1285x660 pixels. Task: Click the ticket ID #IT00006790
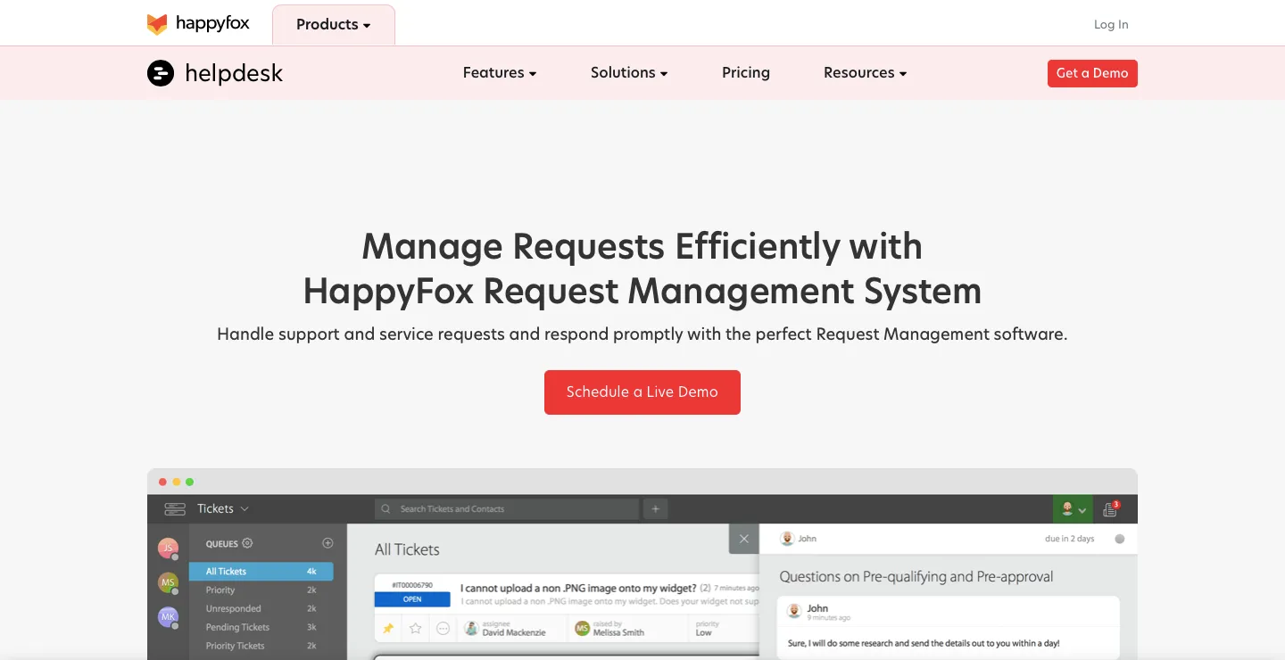412,585
